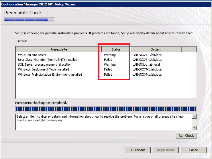Sort by the System column header
Screen dimensions: 212x159
click(x=156, y=49)
